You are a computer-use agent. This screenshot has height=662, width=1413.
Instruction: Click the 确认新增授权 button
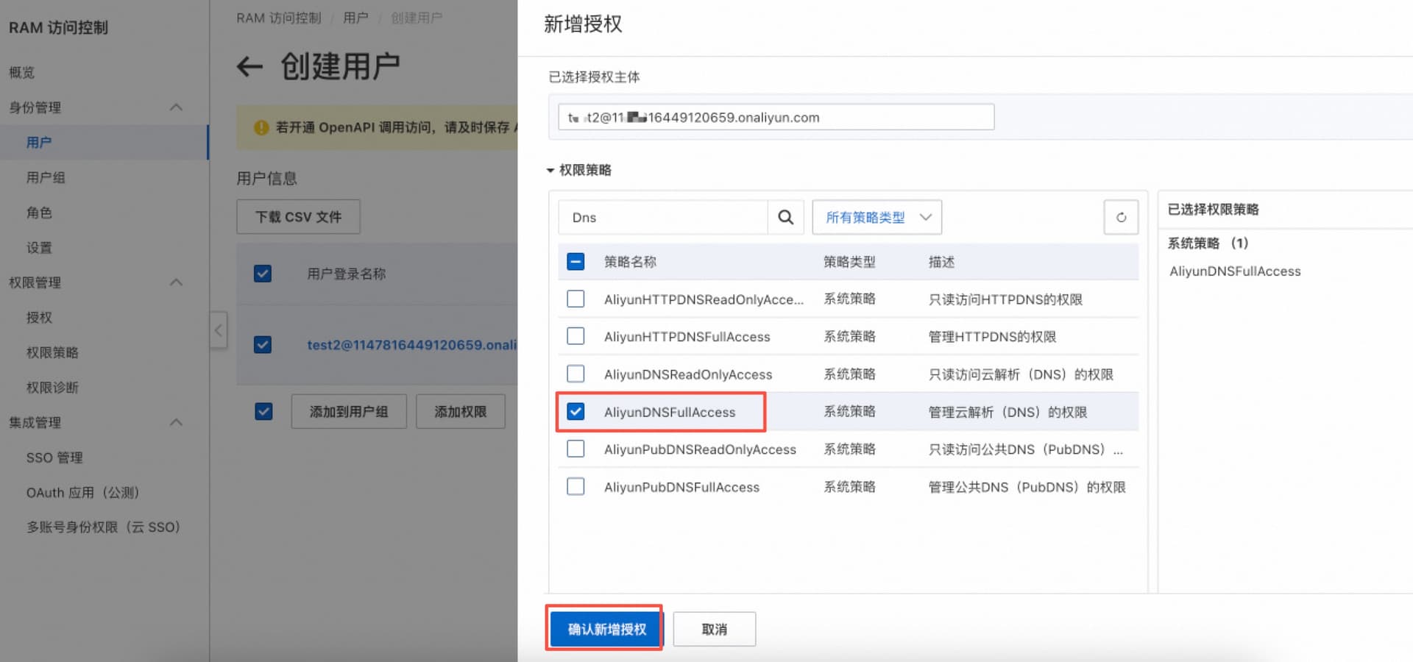click(x=606, y=629)
